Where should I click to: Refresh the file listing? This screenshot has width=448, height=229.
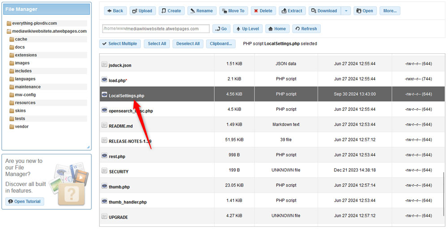[x=306, y=29]
